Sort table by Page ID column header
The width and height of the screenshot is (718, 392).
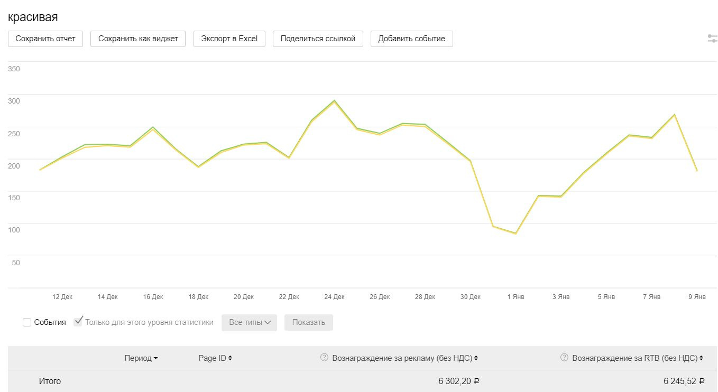[212, 358]
